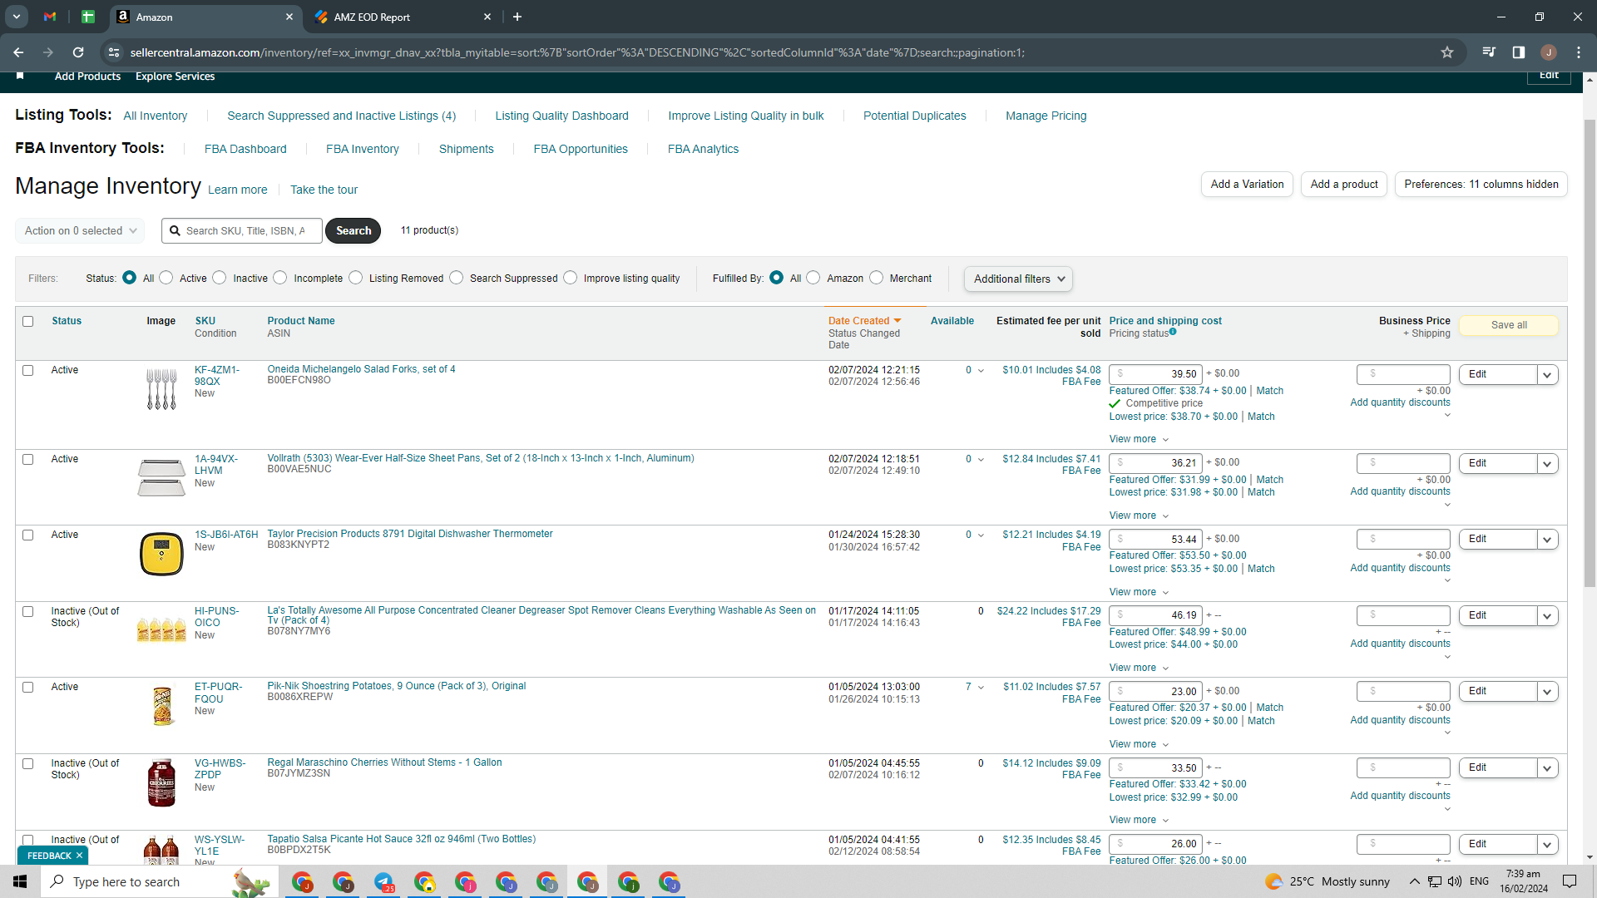Open the Action on 0 selected dropdown
The width and height of the screenshot is (1597, 898).
(80, 231)
